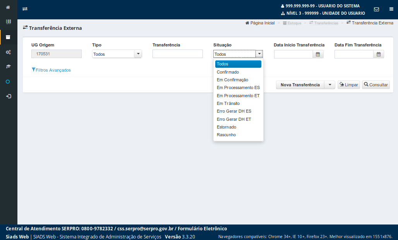Select the archive box sidebar icon
This screenshot has width=398, height=240.
(x=8, y=37)
